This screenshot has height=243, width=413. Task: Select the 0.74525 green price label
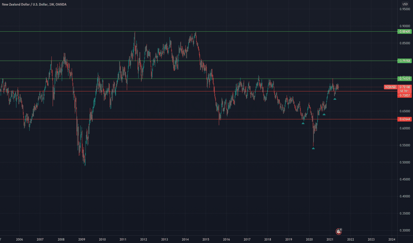[405, 79]
